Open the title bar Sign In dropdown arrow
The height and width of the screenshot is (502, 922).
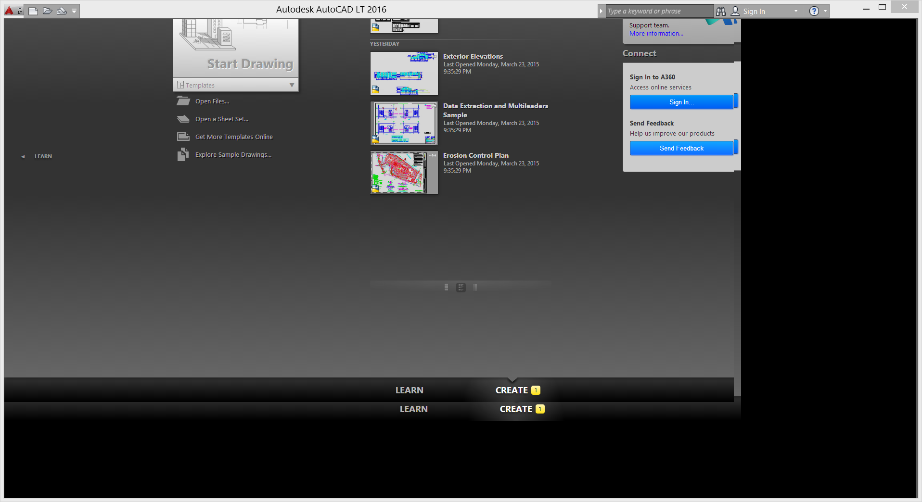(796, 11)
